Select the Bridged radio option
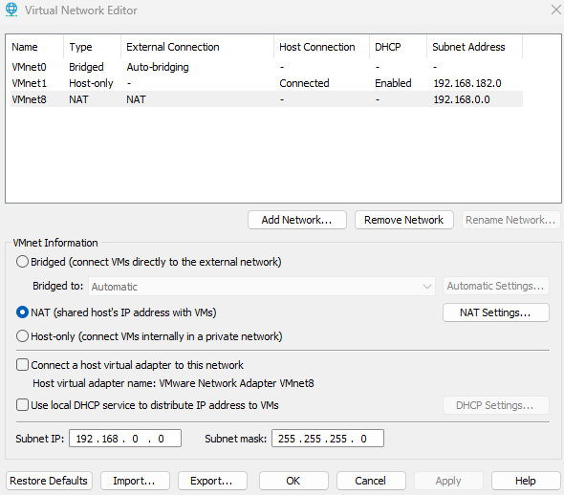This screenshot has height=495, width=564. click(22, 262)
